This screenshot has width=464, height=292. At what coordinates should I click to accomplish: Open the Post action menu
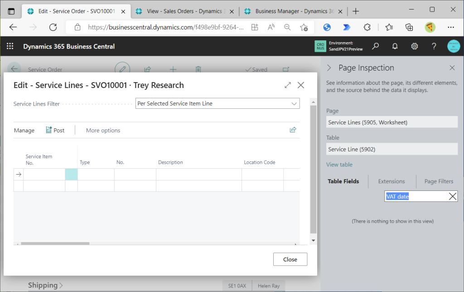pyautogui.click(x=55, y=130)
